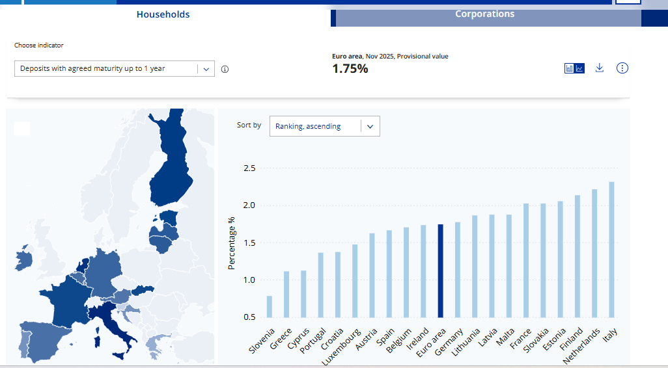The width and height of the screenshot is (668, 368).
Task: Click the Sort by dropdown chevron
Action: [370, 127]
